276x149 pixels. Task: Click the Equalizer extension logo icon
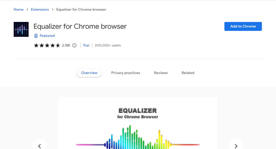[21, 29]
